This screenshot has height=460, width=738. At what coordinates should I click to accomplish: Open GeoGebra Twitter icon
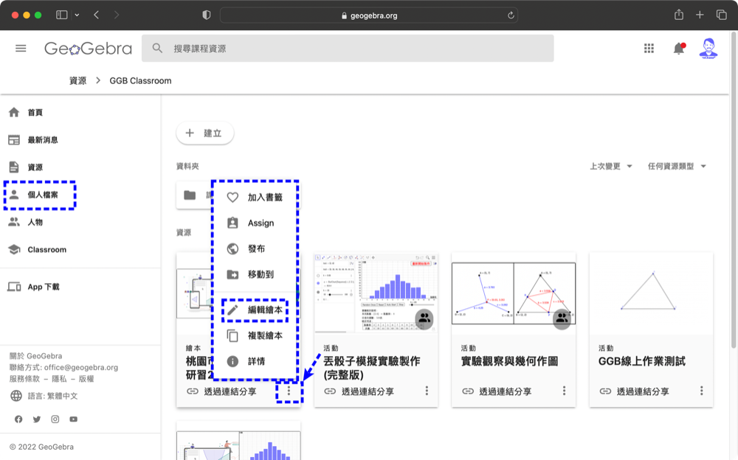pyautogui.click(x=37, y=419)
